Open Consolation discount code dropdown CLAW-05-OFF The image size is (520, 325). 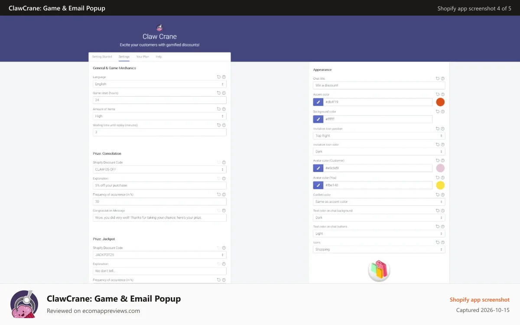159,169
